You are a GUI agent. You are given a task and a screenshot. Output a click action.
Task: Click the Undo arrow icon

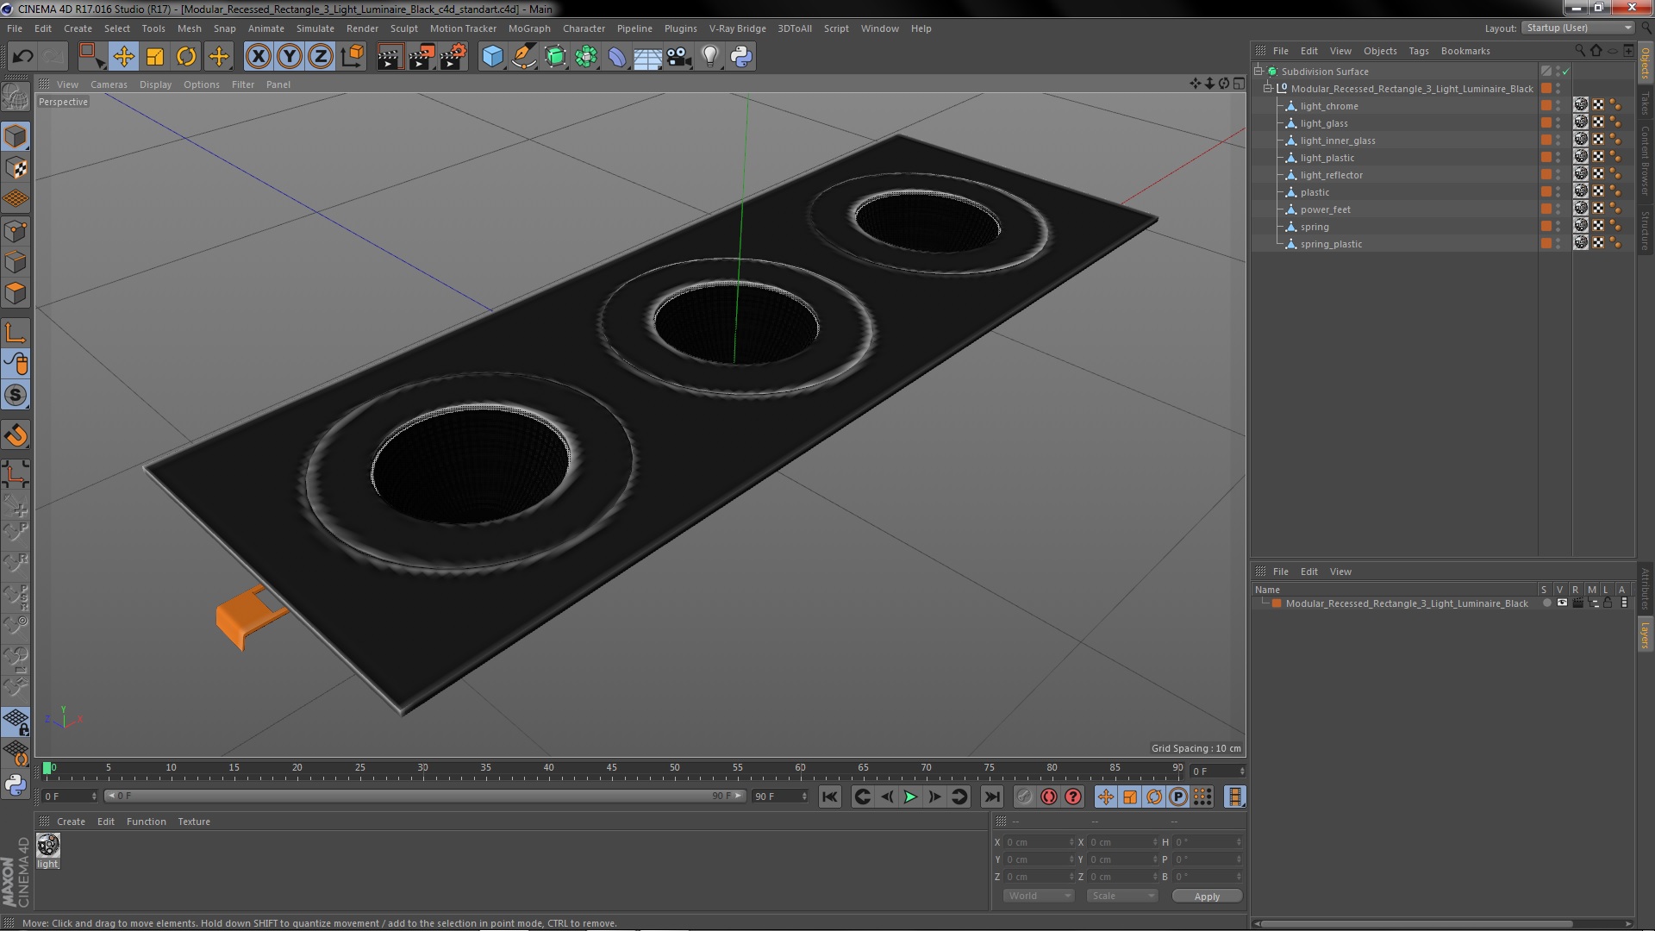[22, 57]
